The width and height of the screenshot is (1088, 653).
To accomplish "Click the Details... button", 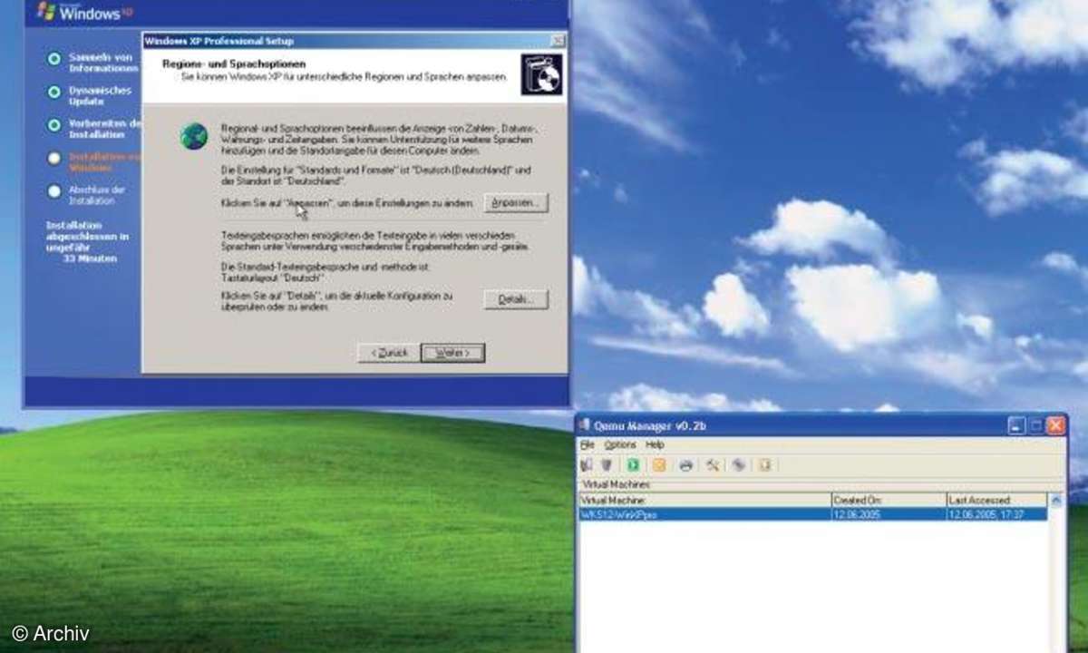I will tap(516, 299).
